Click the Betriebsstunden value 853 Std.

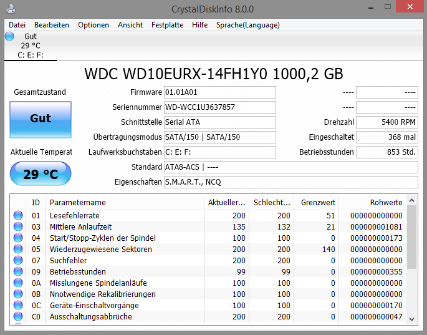click(387, 152)
